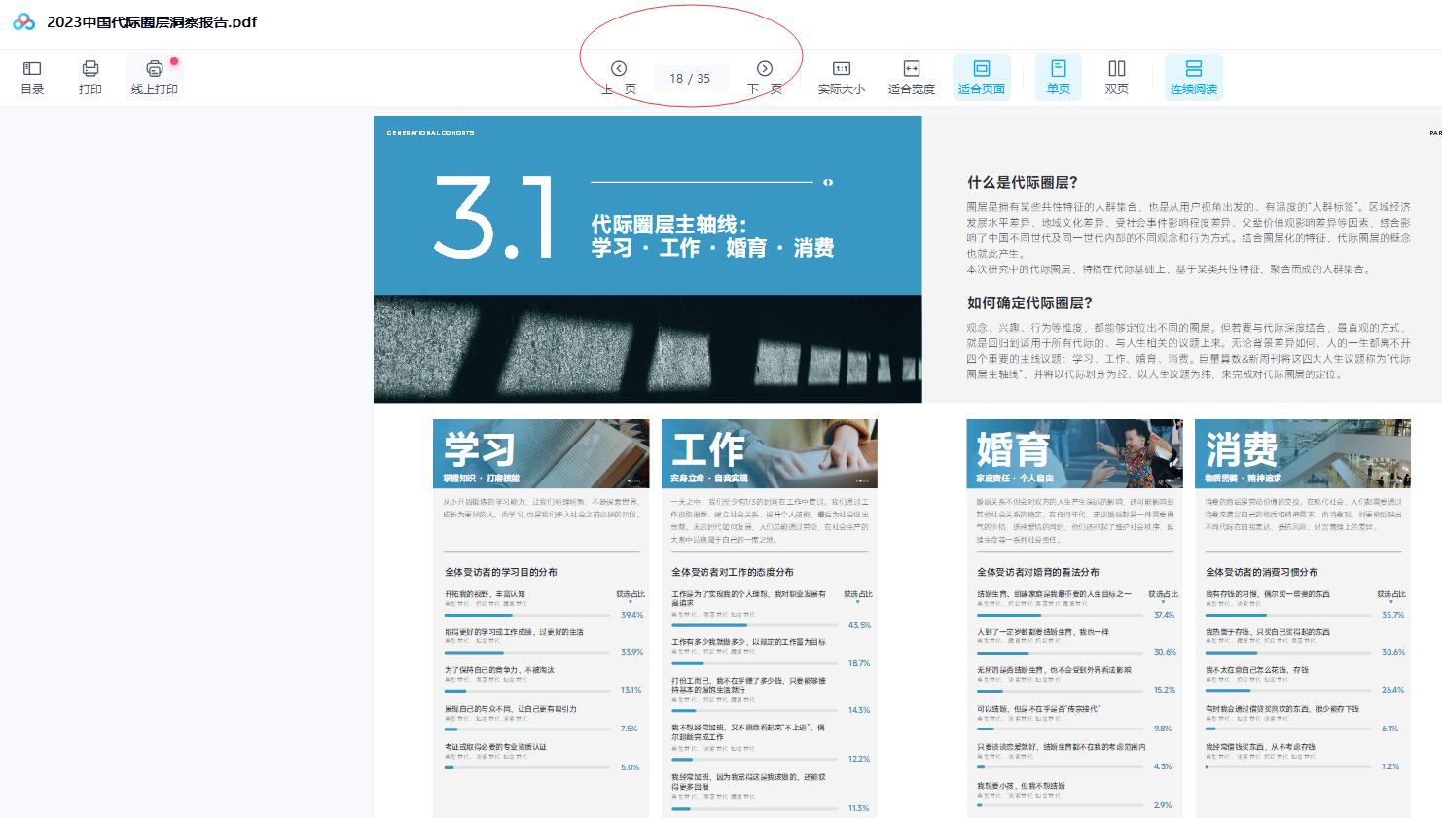Open 线上打印 online printing
This screenshot has width=1442, height=818.
[153, 76]
